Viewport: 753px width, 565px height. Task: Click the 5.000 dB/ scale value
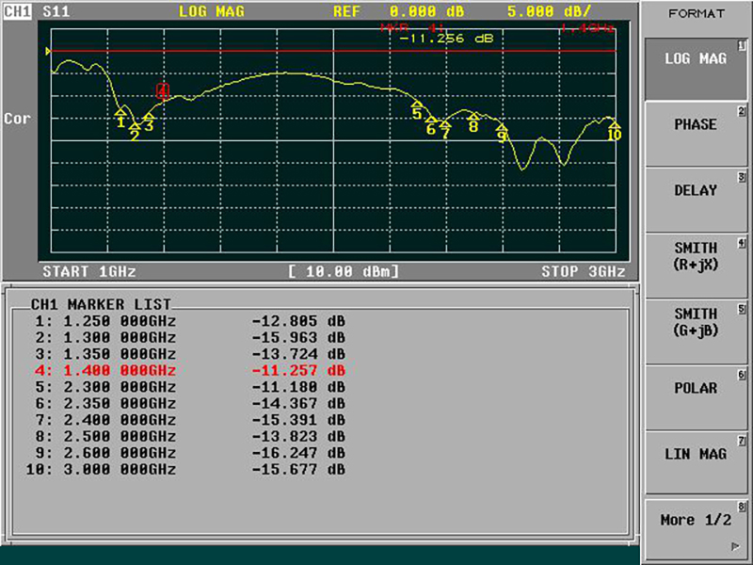549,11
